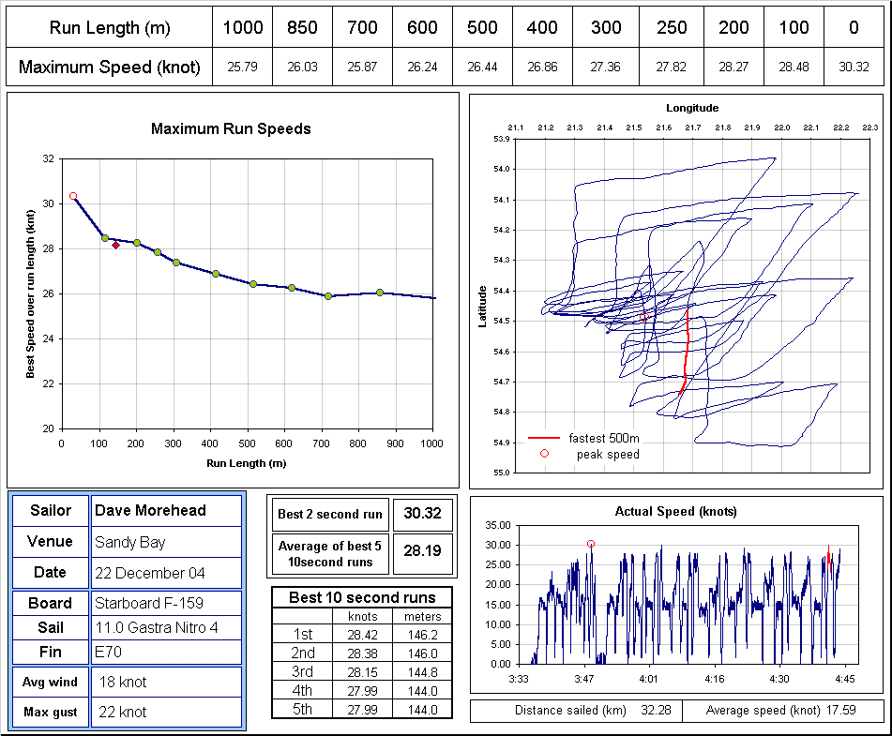The width and height of the screenshot is (892, 736).
Task: Click the 1st best 10 second run knots value
Action: (362, 635)
